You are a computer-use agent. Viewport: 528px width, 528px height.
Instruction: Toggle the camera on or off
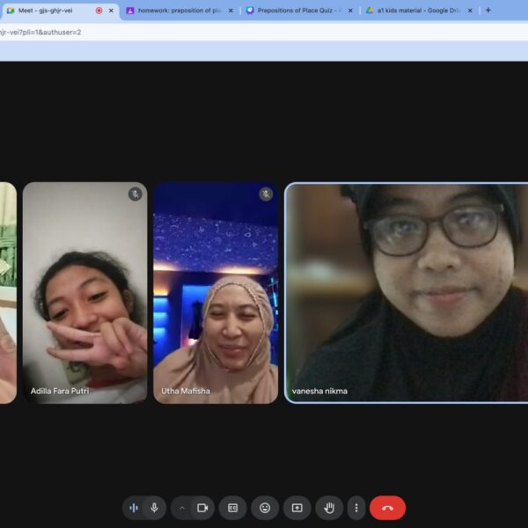point(202,508)
